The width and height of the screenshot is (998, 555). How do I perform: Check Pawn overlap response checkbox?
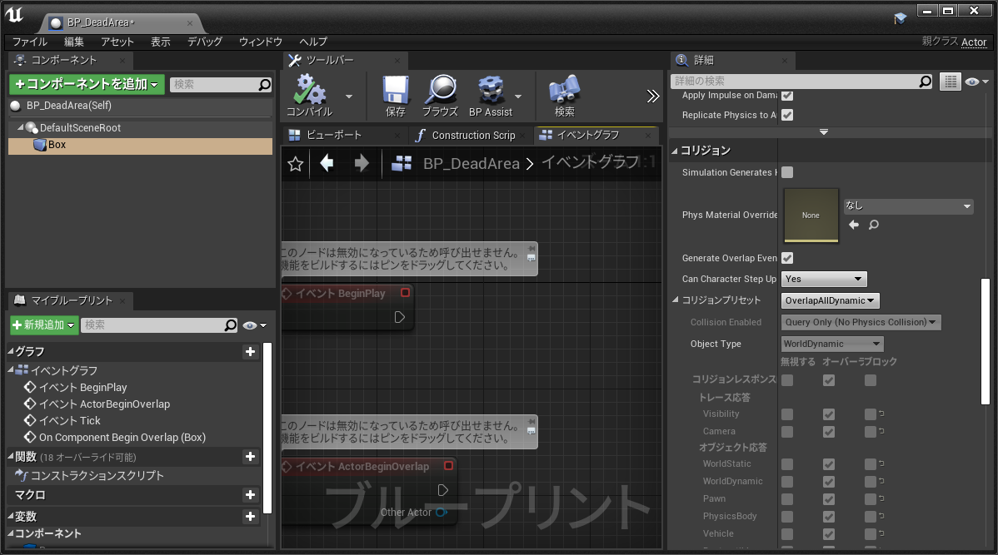[829, 499]
